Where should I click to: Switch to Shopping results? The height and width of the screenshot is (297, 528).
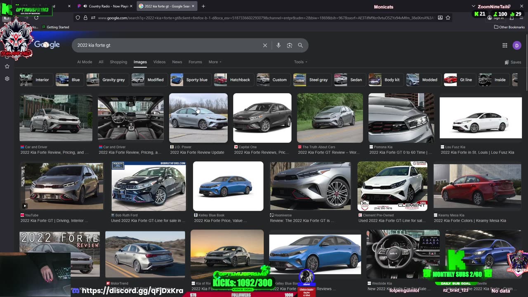tap(118, 62)
